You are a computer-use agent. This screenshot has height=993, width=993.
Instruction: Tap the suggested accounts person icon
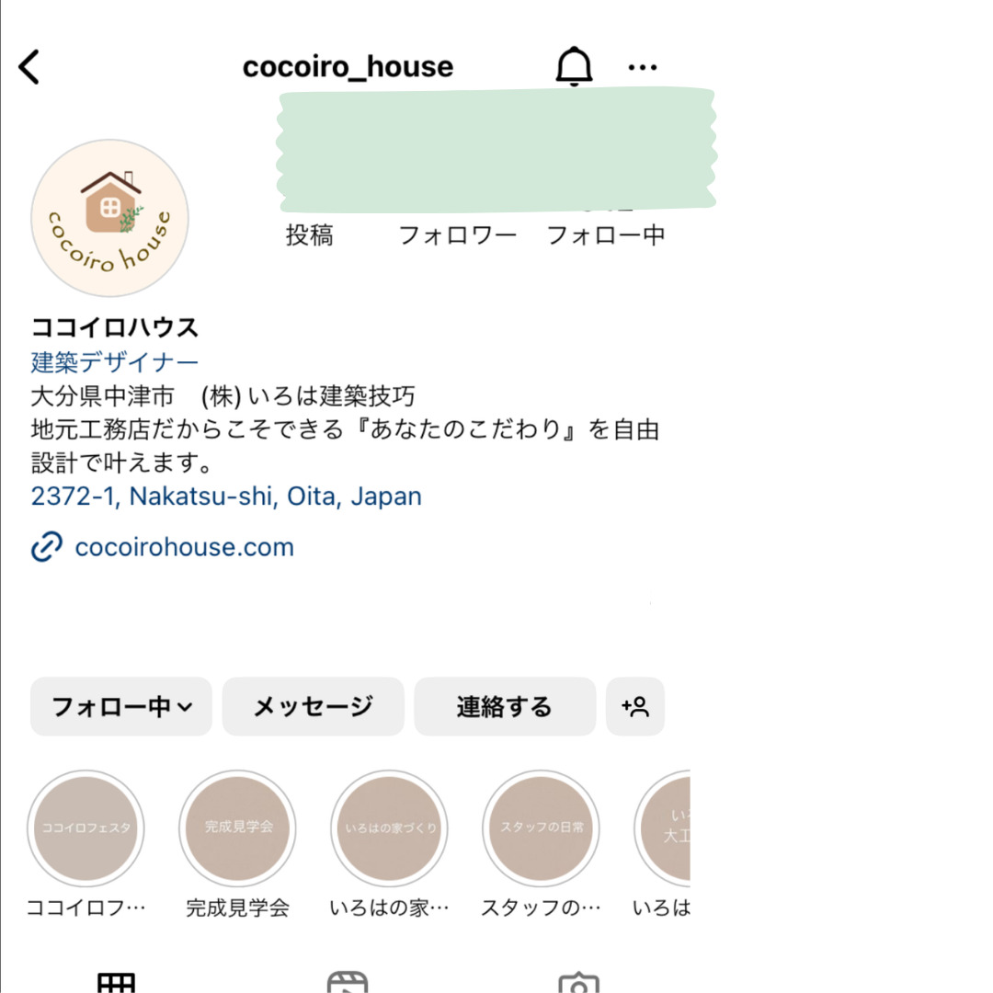point(635,707)
